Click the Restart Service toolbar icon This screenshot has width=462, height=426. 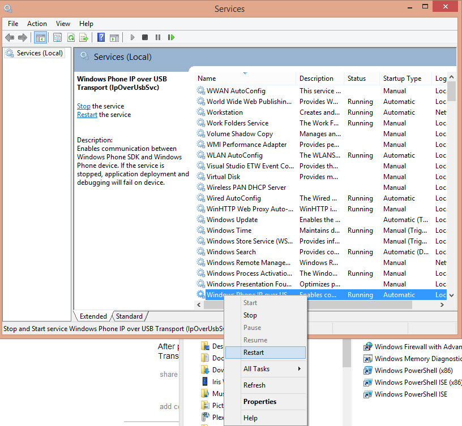171,37
